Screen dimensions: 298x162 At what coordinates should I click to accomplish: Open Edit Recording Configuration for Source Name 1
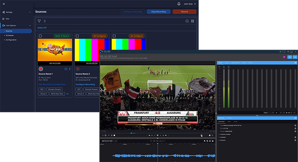point(52,84)
